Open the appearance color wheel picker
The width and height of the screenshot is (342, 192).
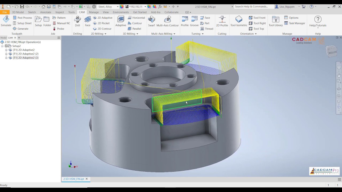122,7
